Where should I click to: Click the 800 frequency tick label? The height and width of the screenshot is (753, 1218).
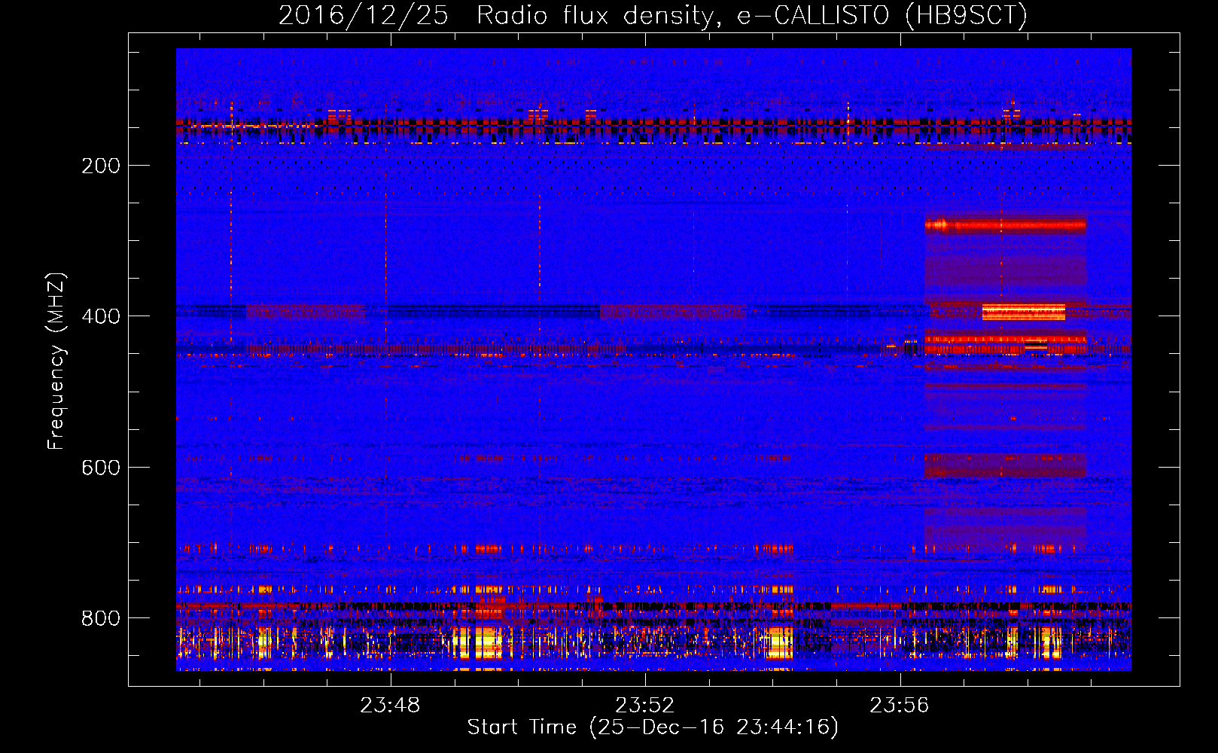click(100, 618)
